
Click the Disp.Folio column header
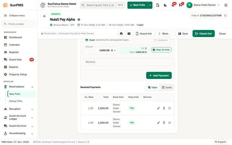(133, 97)
